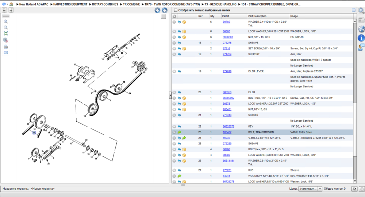The height and width of the screenshot is (197, 365).
Task: Open part number 86511191 link
Action: pyautogui.click(x=228, y=161)
